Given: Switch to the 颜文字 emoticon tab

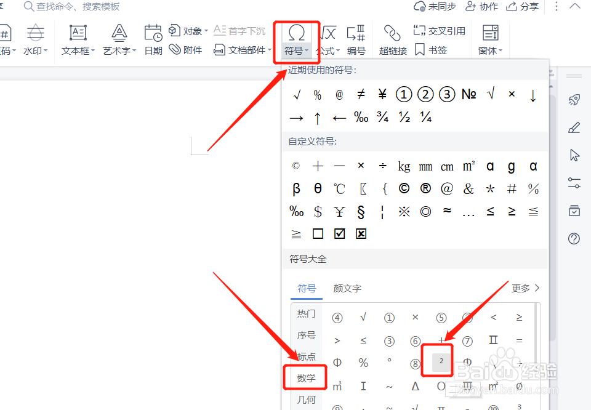Looking at the screenshot, I should point(347,288).
